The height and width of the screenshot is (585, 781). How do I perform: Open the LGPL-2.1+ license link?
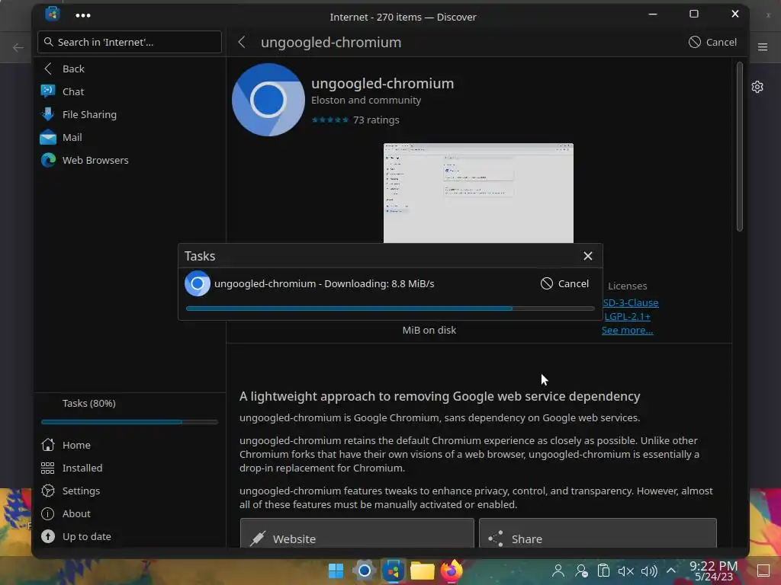[x=627, y=316]
